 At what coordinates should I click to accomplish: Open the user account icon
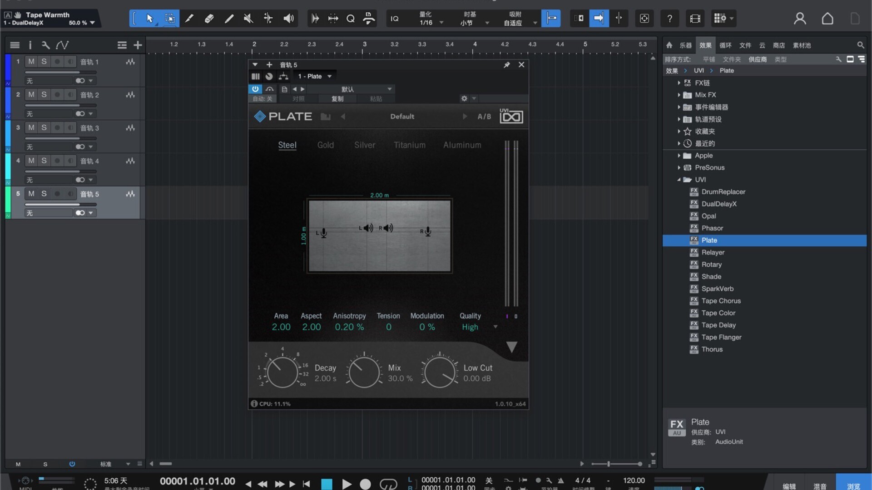click(800, 19)
